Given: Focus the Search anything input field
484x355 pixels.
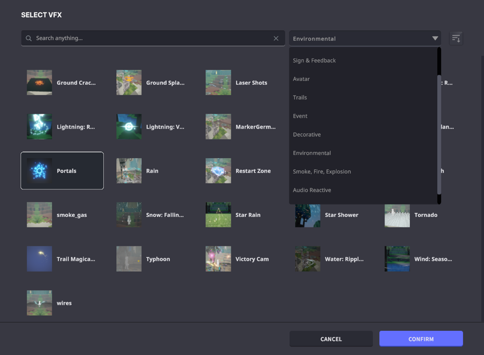Looking at the screenshot, I should (x=151, y=38).
